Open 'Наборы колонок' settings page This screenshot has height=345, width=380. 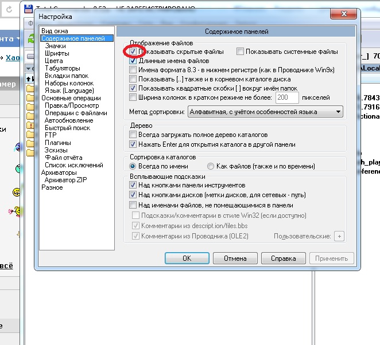pyautogui.click(x=69, y=83)
